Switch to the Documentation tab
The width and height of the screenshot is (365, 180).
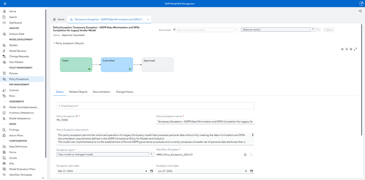coord(102,92)
